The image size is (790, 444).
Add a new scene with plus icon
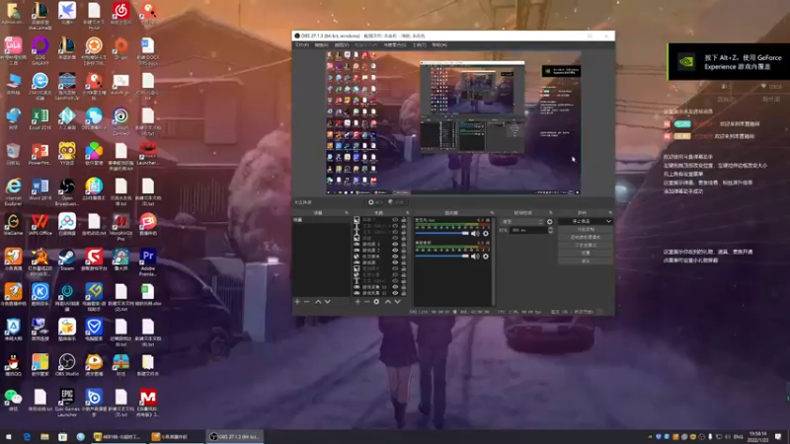(297, 302)
